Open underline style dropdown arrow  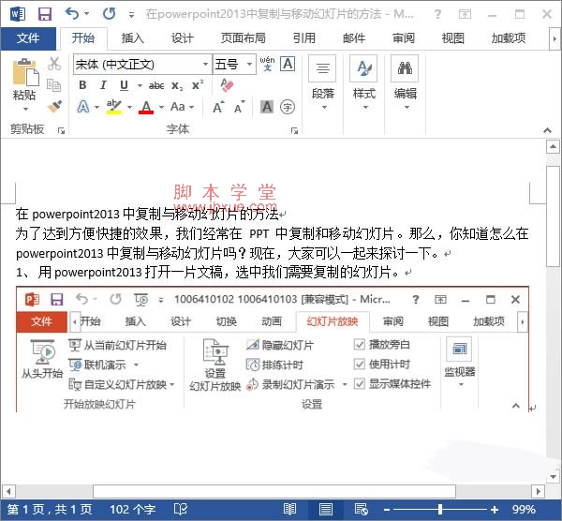[x=140, y=85]
